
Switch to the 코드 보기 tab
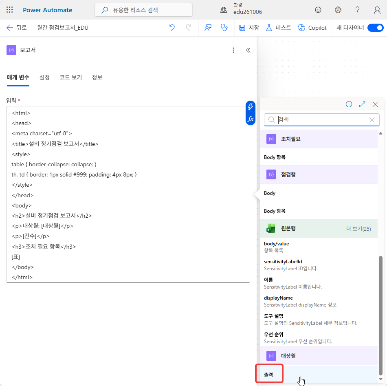pyautogui.click(x=70, y=77)
